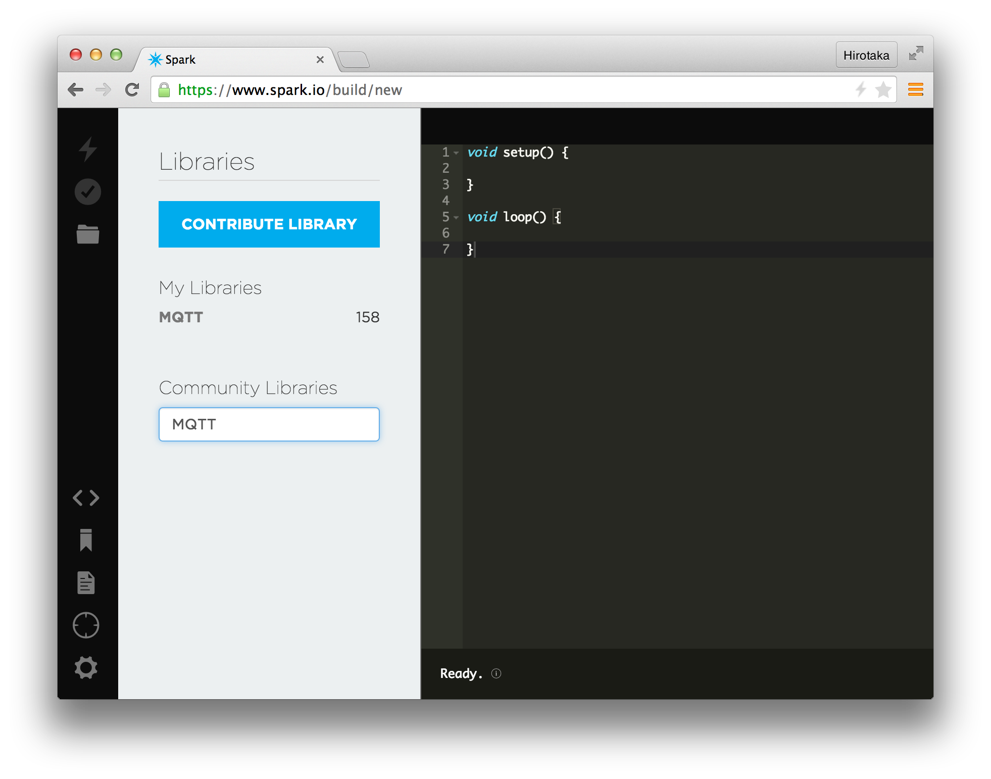Click the Verify checkmark icon
This screenshot has width=991, height=779.
click(x=88, y=192)
